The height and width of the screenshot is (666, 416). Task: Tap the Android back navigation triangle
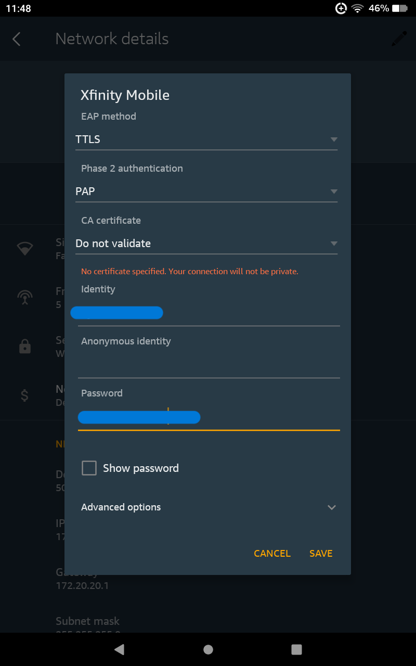coord(119,649)
